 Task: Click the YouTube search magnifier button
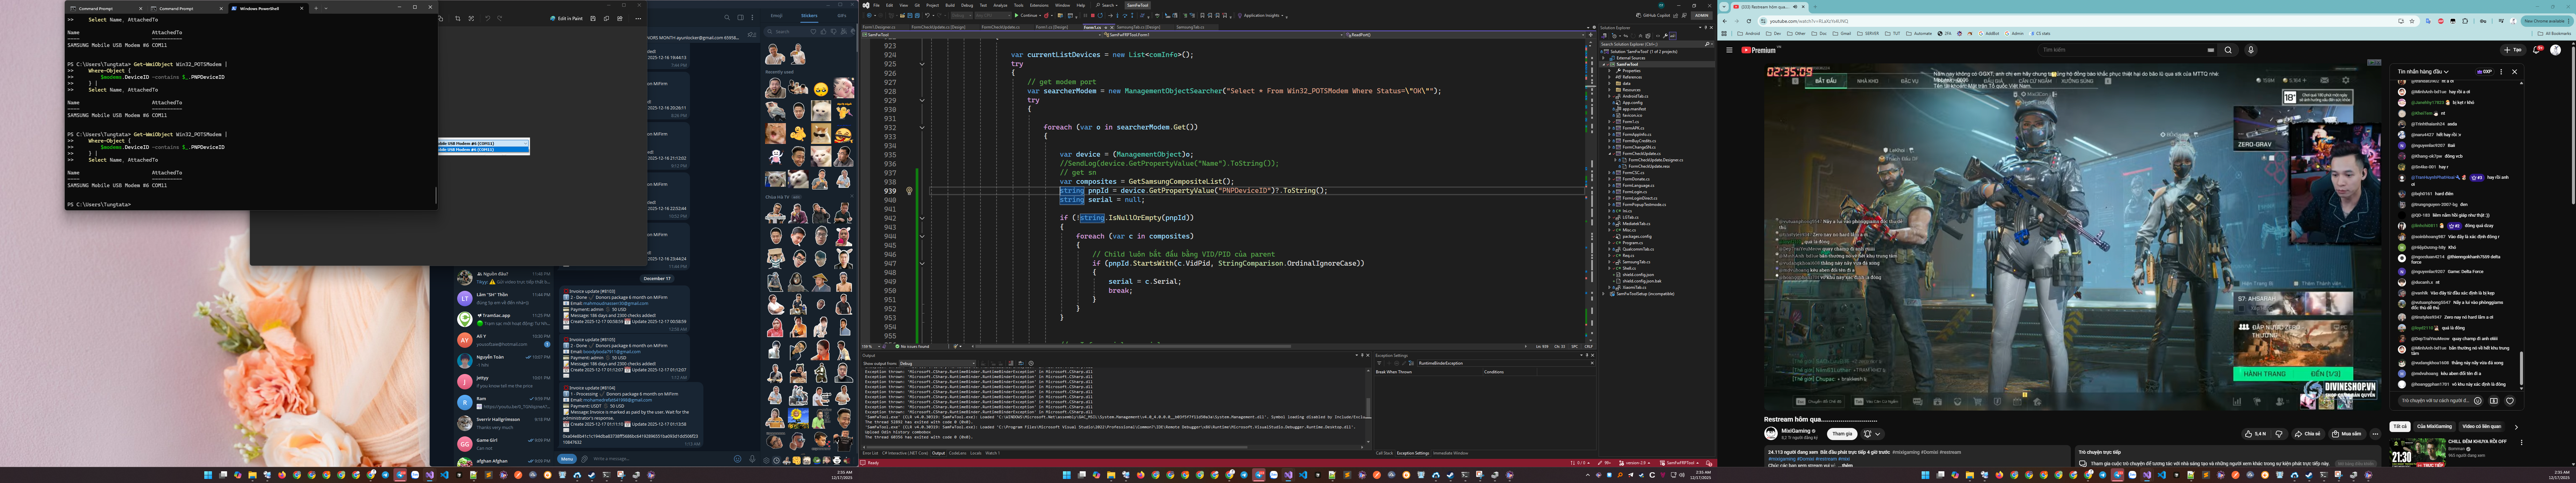click(x=2228, y=50)
